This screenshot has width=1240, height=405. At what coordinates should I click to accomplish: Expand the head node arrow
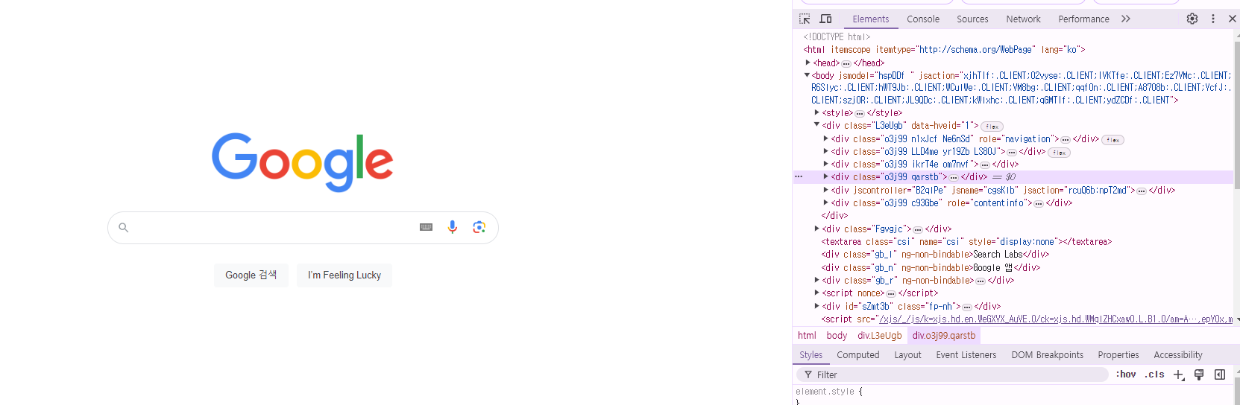point(808,63)
